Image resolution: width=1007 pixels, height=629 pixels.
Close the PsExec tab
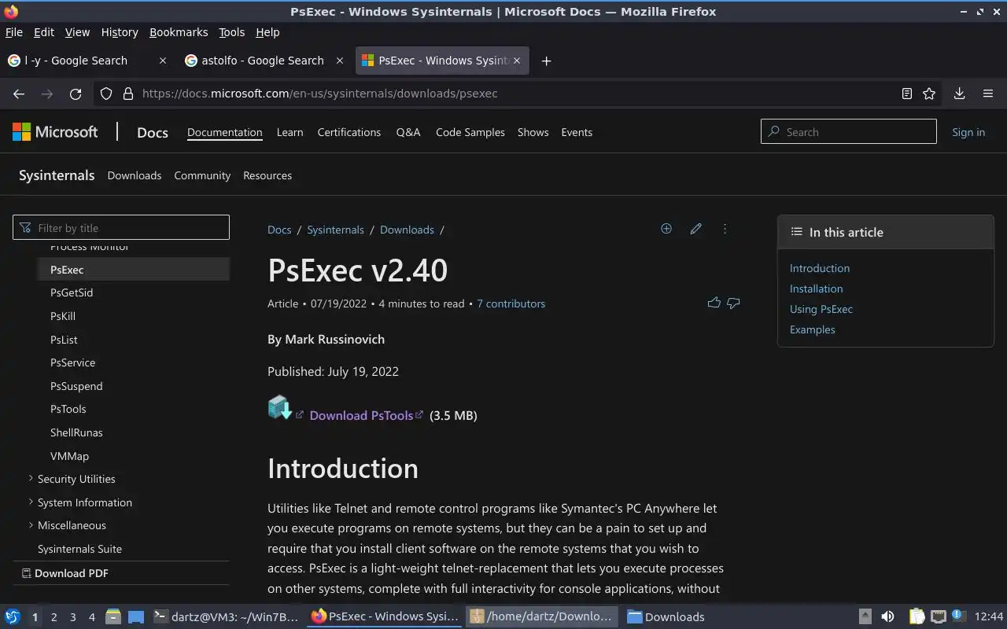pos(517,61)
